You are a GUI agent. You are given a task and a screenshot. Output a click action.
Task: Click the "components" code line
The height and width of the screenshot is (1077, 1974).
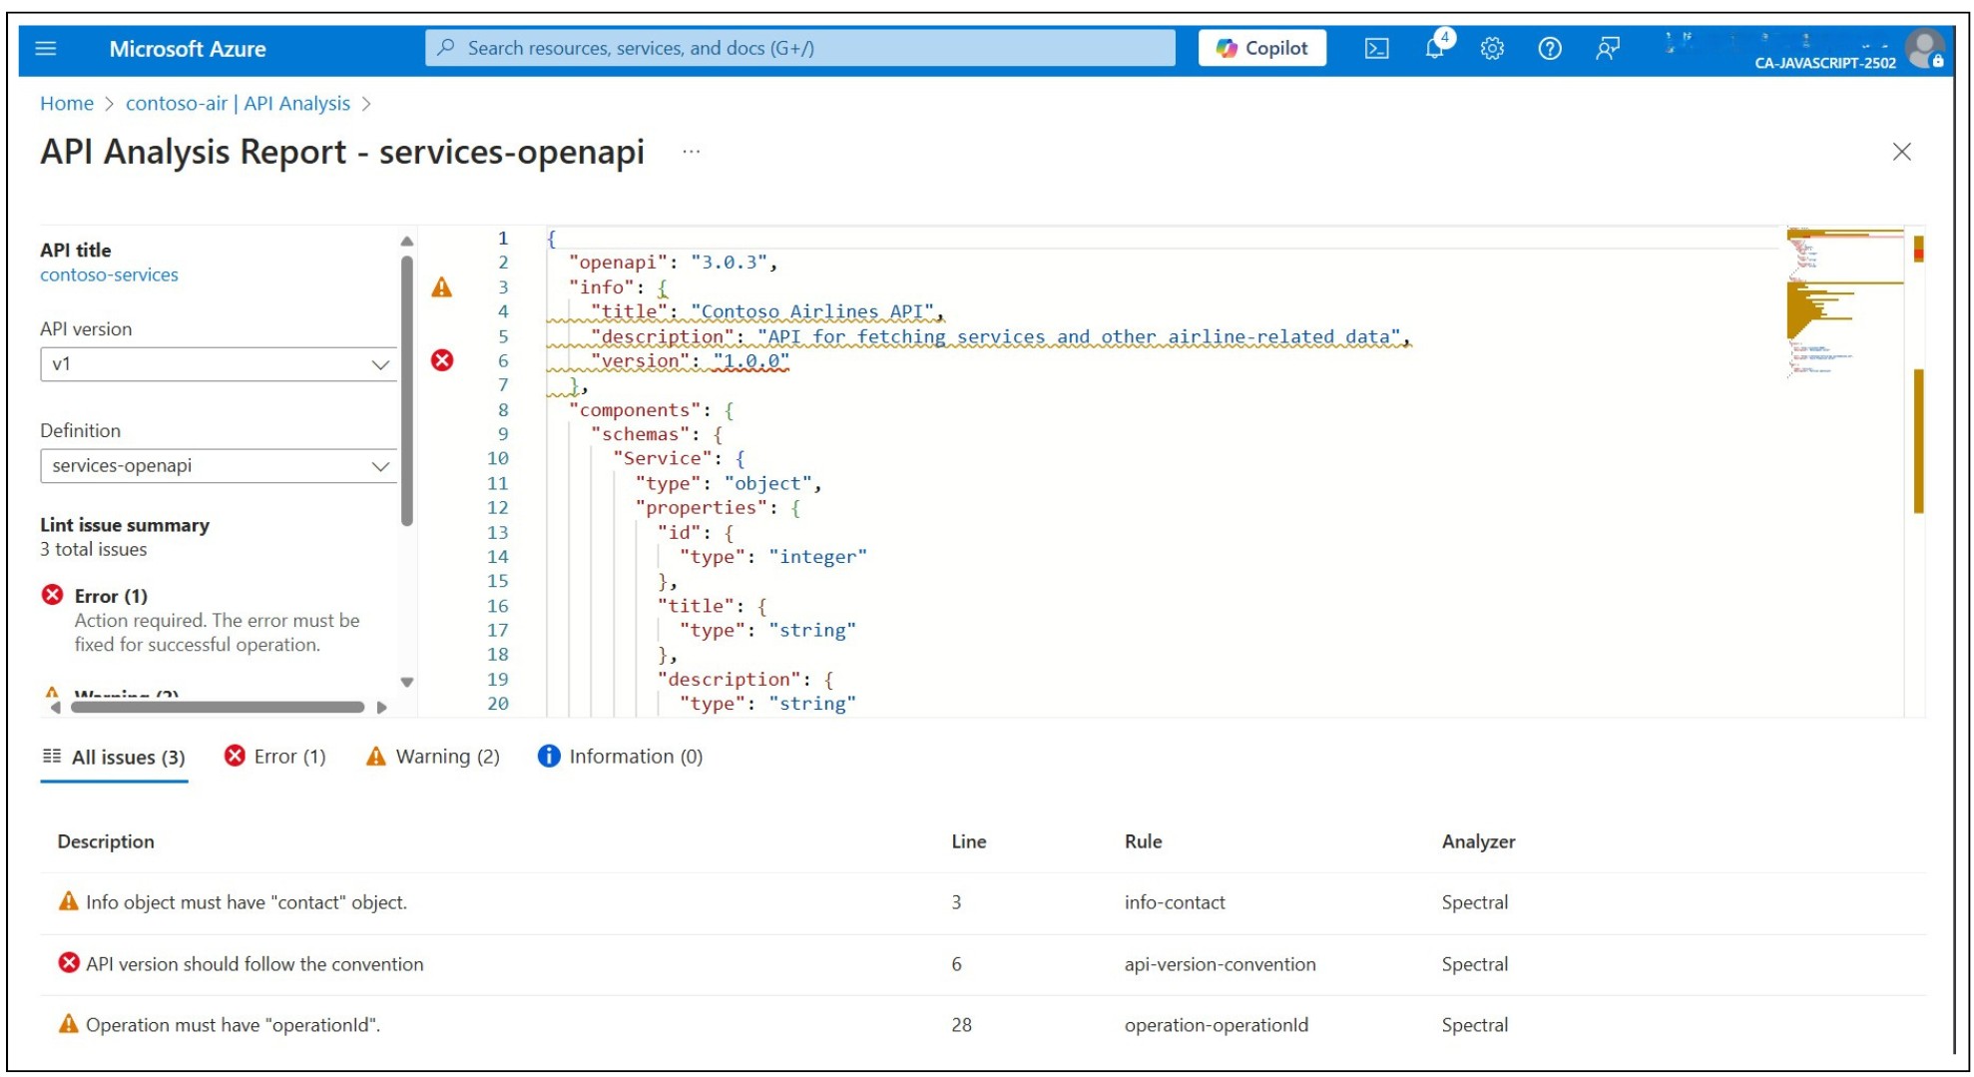652,410
